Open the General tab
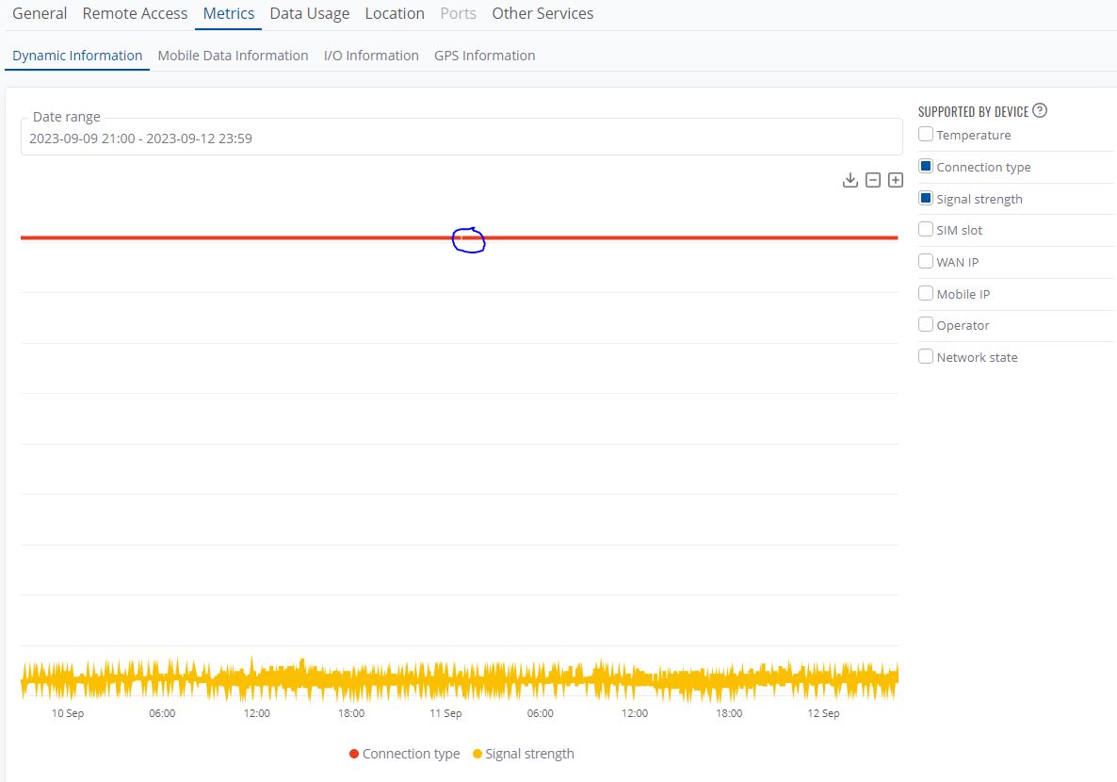Viewport: 1117px width, 782px height. tap(40, 13)
